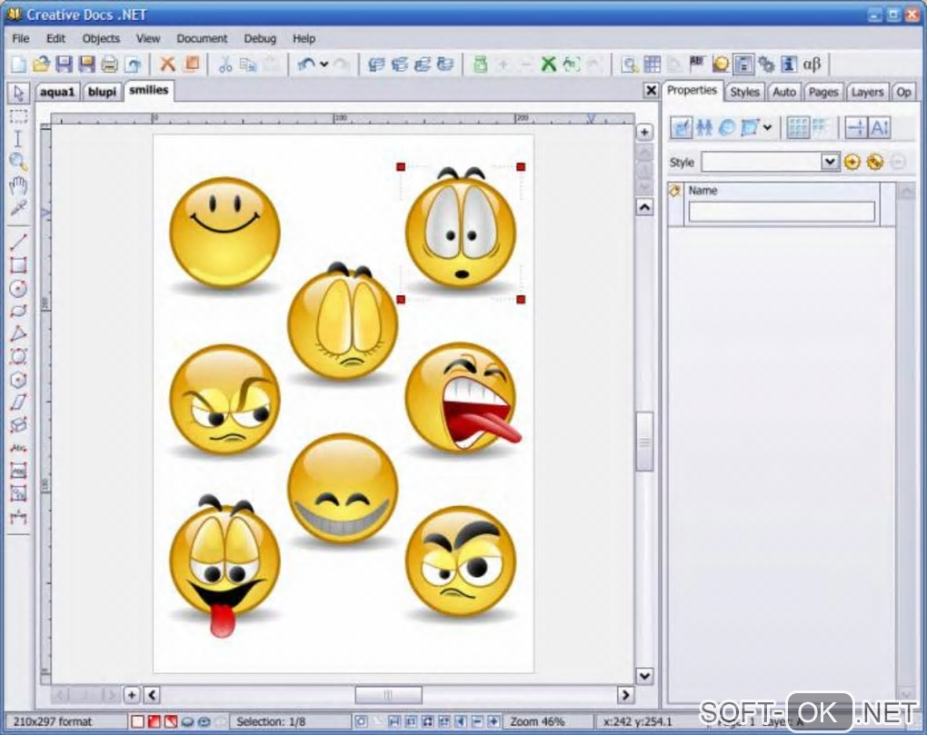
Task: Click the white square status bar swatch
Action: 137,721
